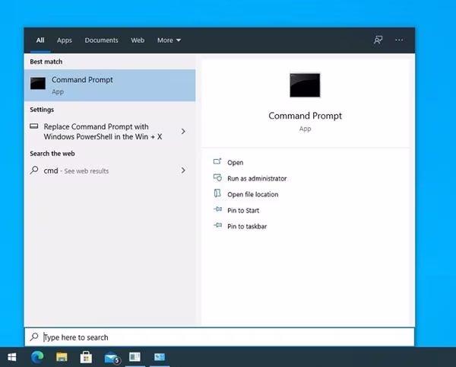This screenshot has height=367, width=456.
Task: Click the Run as administrator shield icon
Action: tap(217, 177)
